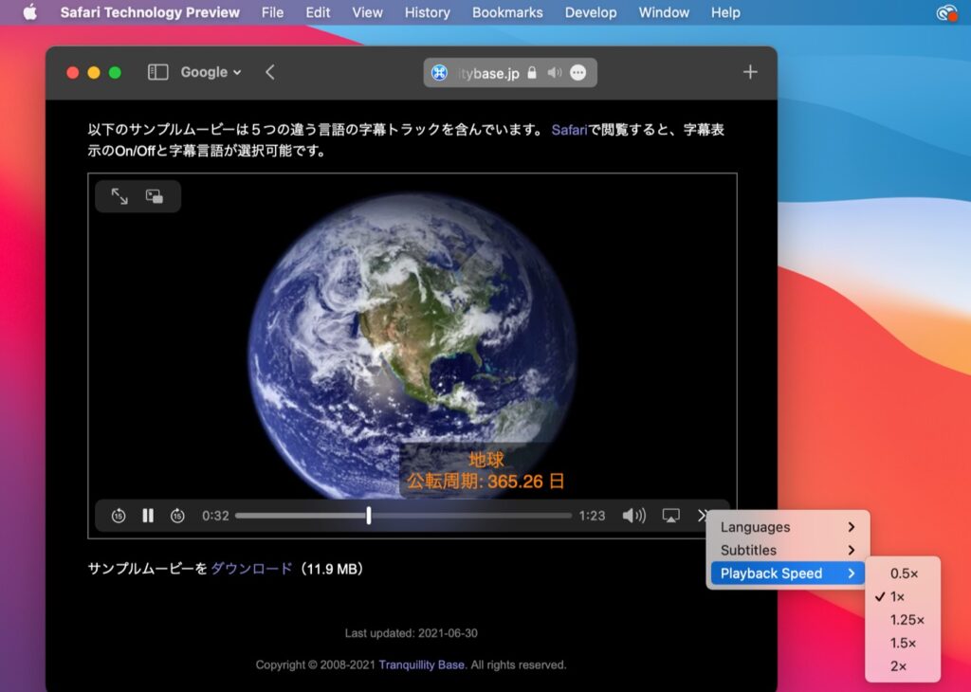The width and height of the screenshot is (971, 692).
Task: Keep the current 1× playback speed selected
Action: coord(898,596)
